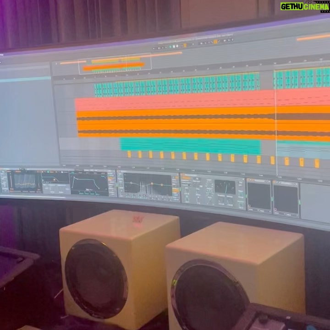Select the teal MIDI clip right of the gap
The image size is (330, 330).
(302, 77)
